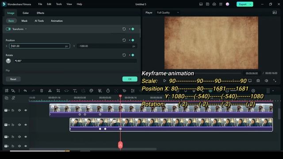The height and width of the screenshot is (159, 283).
Task: Hide track 10 with its eye icon
Action: click(x=26, y=125)
